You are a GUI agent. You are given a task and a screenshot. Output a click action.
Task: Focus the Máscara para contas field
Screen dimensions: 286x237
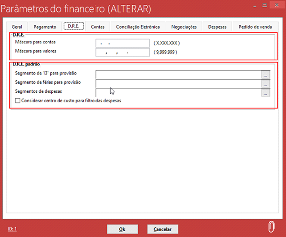(123, 43)
